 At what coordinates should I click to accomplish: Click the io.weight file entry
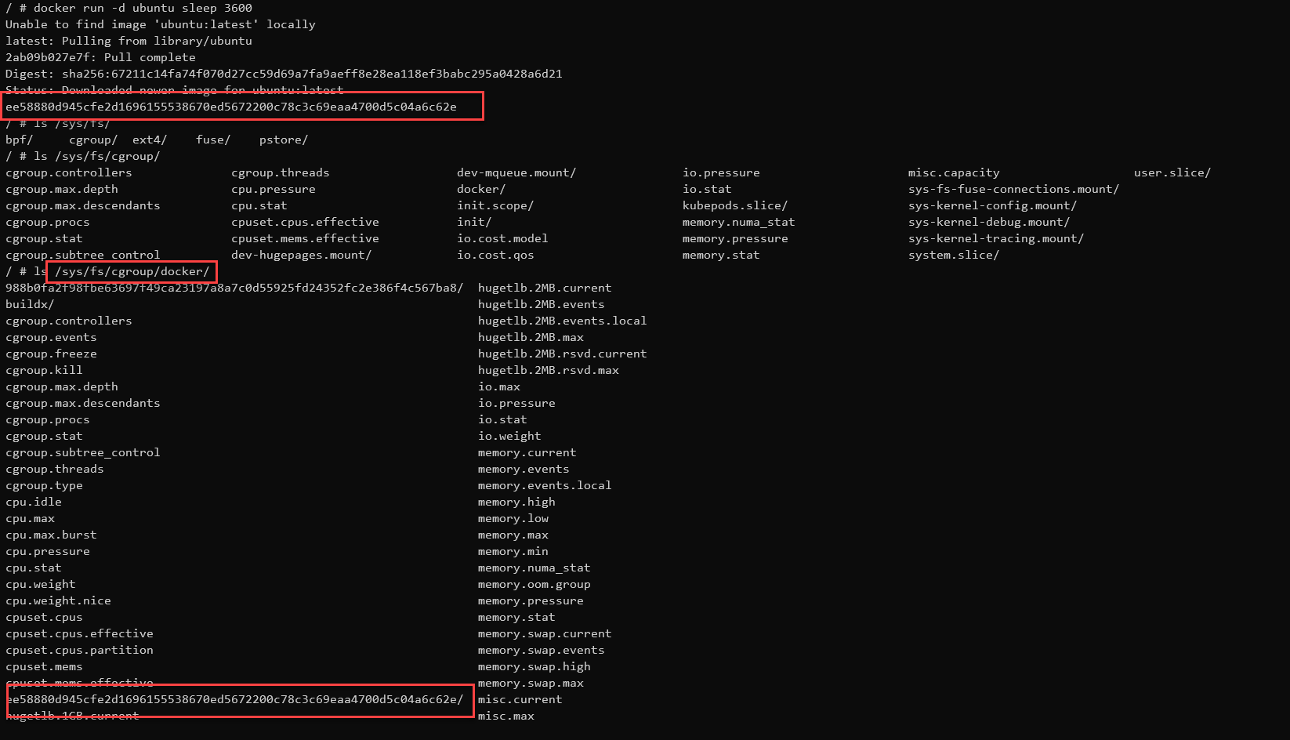tap(509, 436)
